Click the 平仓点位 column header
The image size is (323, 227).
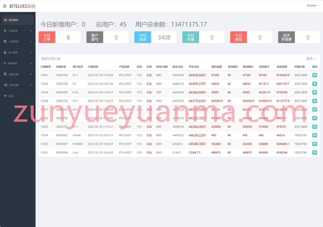pyautogui.click(x=194, y=67)
